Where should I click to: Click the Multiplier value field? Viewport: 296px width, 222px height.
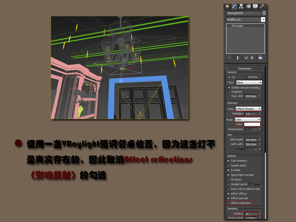[251, 114]
